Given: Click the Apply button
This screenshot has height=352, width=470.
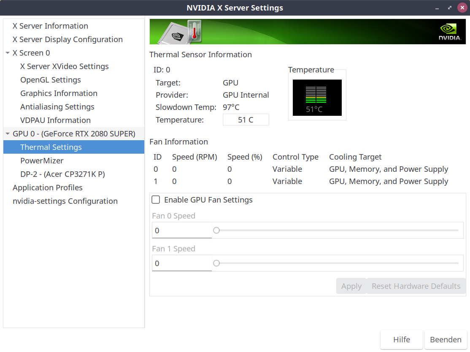Looking at the screenshot, I should [351, 286].
